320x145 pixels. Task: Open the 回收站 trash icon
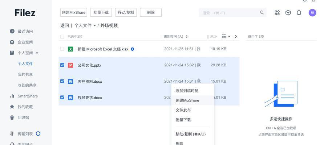pyautogui.click(x=12, y=117)
